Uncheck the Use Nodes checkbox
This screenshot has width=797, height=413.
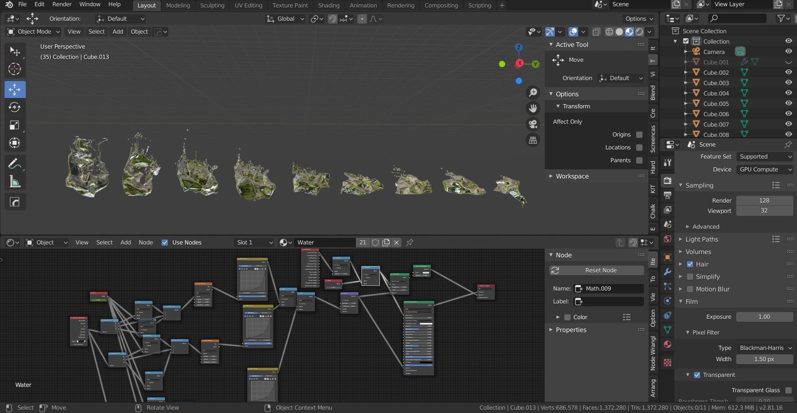[165, 242]
